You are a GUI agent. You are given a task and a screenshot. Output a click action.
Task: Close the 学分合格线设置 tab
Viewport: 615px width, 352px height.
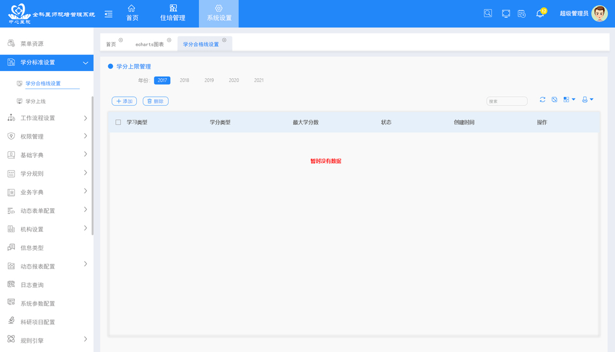(224, 40)
